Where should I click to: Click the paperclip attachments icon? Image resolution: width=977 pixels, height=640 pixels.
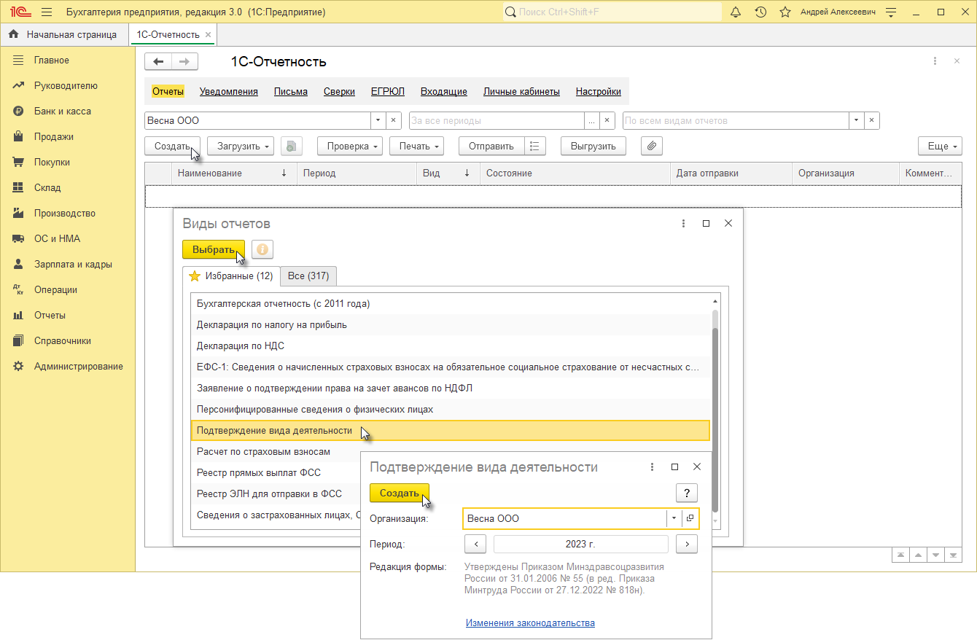(652, 147)
